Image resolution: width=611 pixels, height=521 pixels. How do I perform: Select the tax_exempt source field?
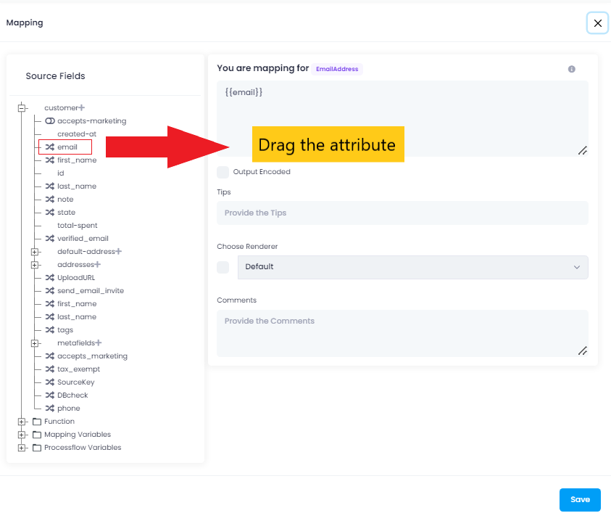tap(78, 369)
